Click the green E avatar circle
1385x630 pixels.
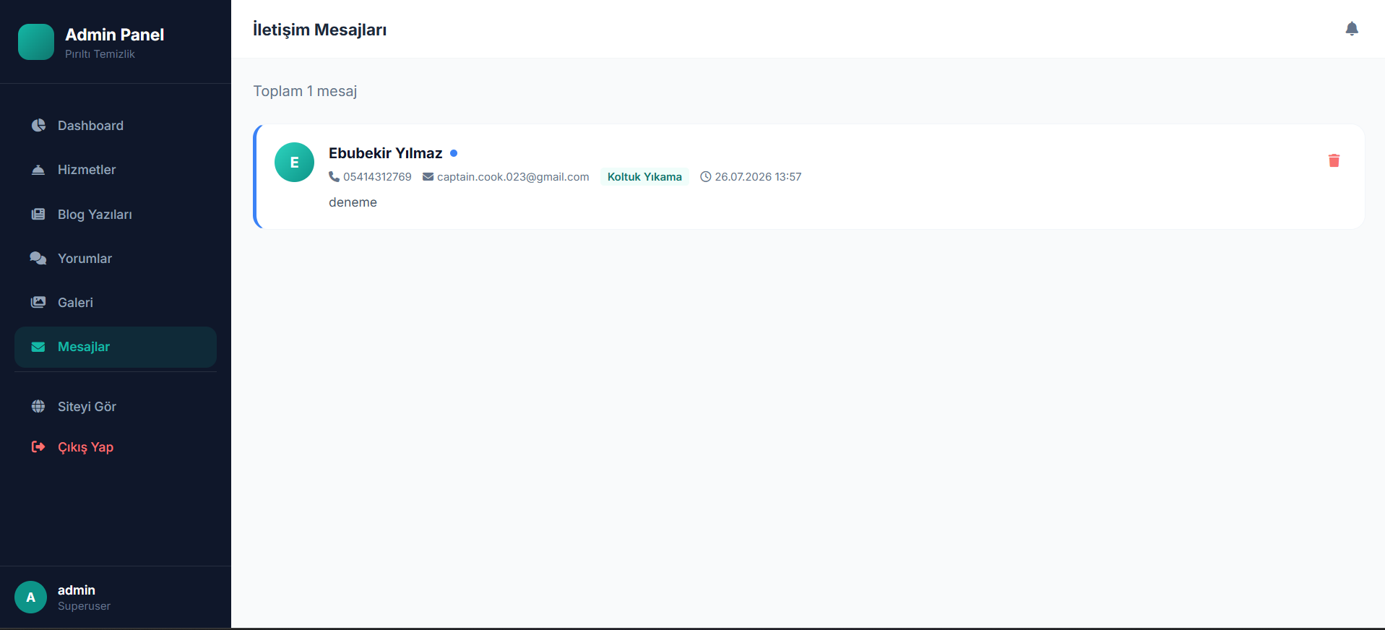click(294, 163)
